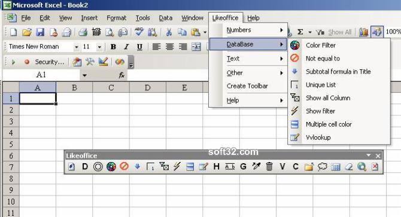401x217 pixels.
Task: Choose Create Toolbar in Likeoffice menu
Action: click(248, 86)
